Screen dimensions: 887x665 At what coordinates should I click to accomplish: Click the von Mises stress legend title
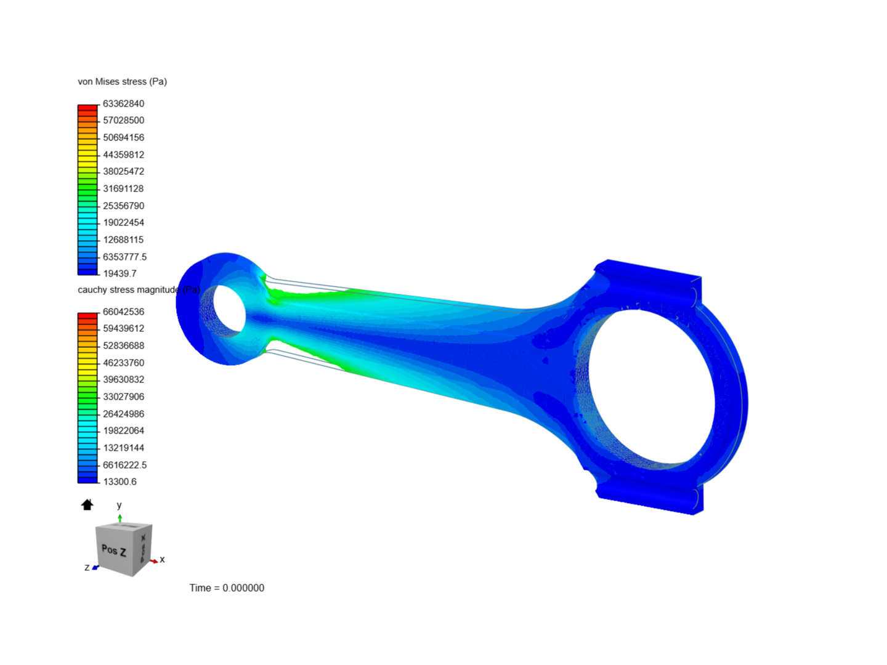pyautogui.click(x=122, y=81)
